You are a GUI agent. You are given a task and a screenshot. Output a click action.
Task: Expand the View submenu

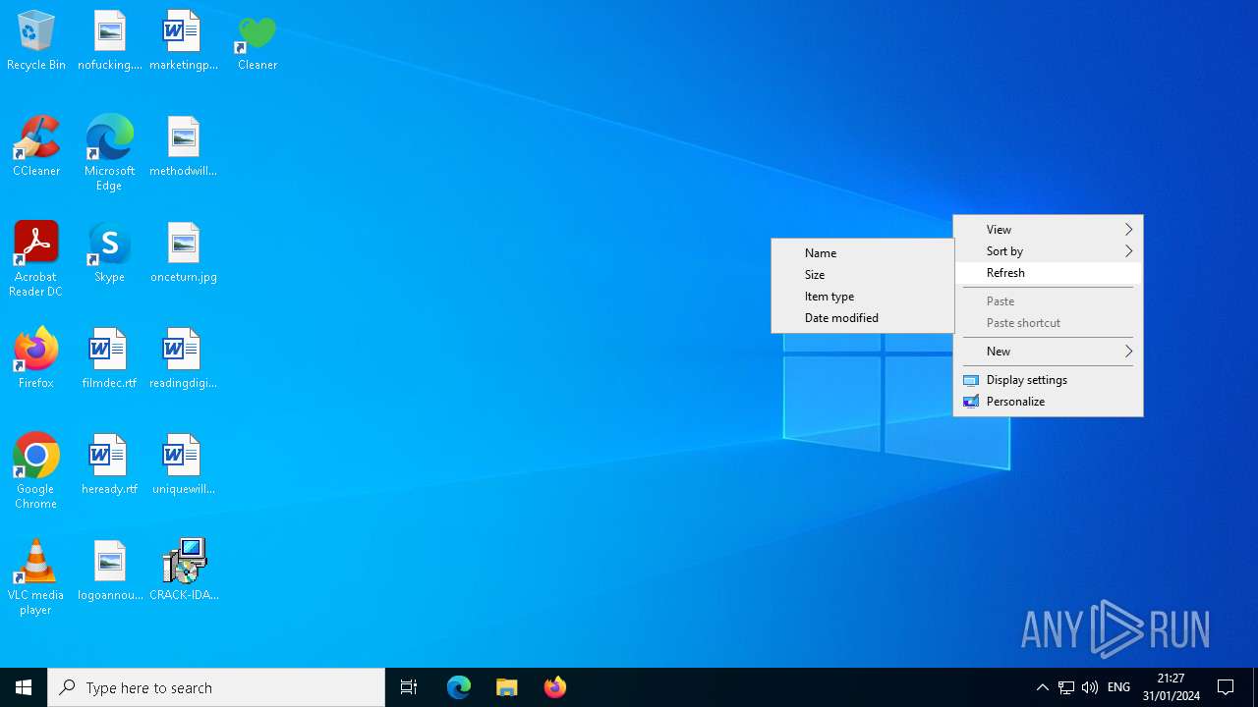(x=1048, y=230)
